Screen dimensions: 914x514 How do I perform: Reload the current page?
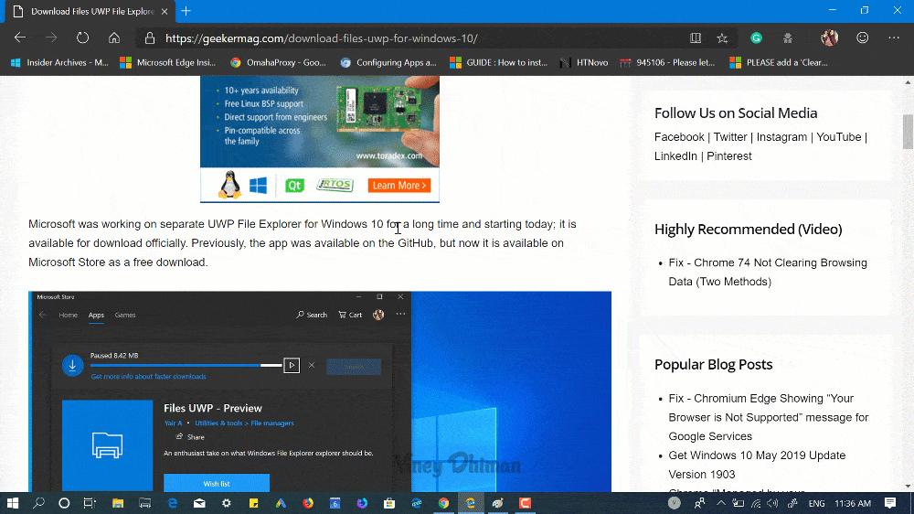pos(83,37)
